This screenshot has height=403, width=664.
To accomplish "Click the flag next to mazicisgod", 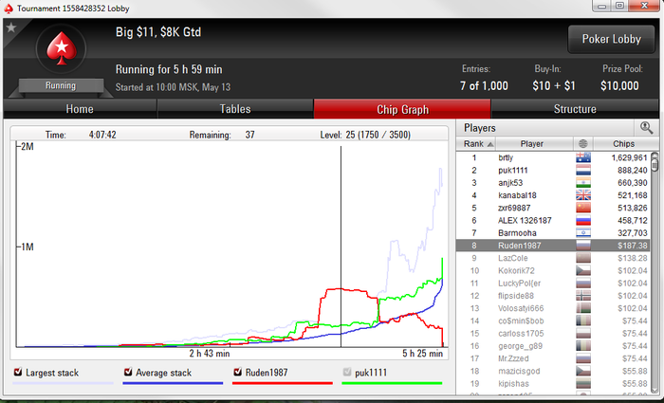I will pyautogui.click(x=583, y=372).
